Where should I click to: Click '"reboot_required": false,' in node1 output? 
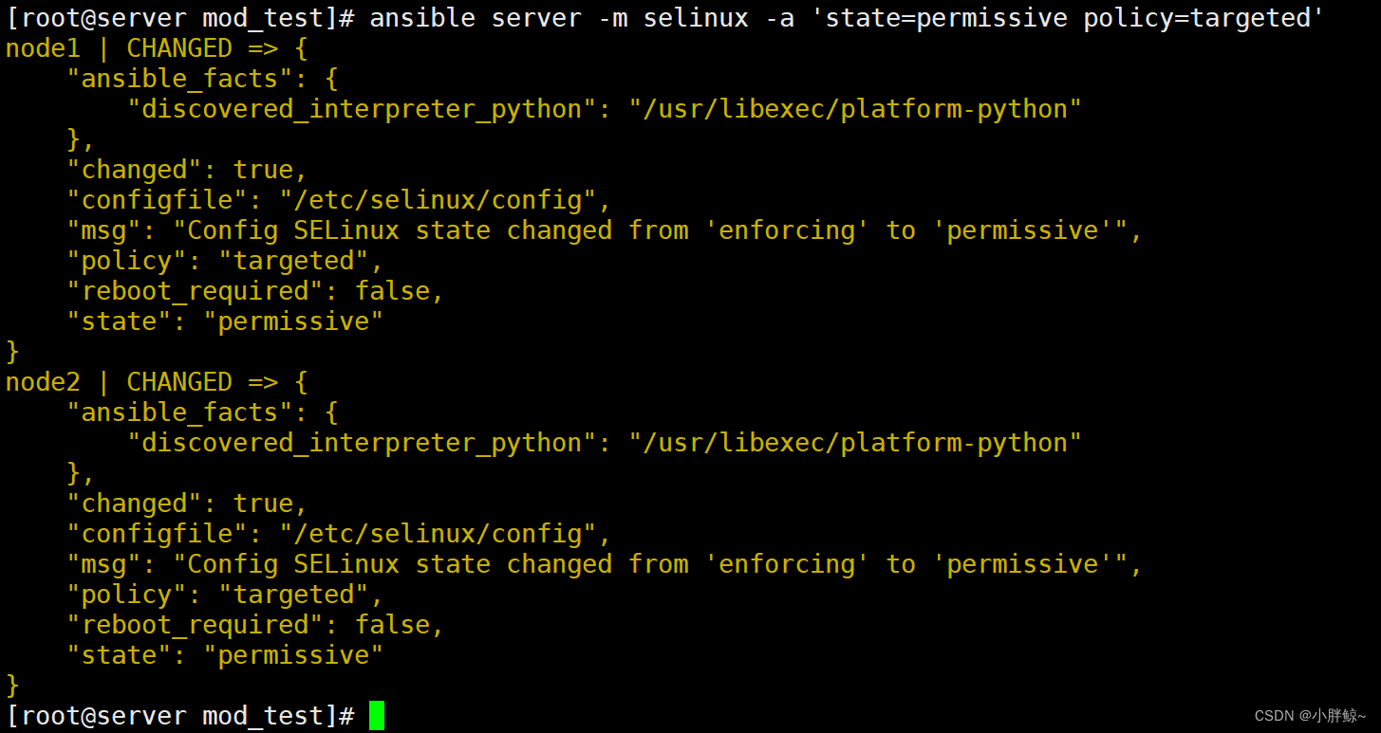tap(255, 291)
